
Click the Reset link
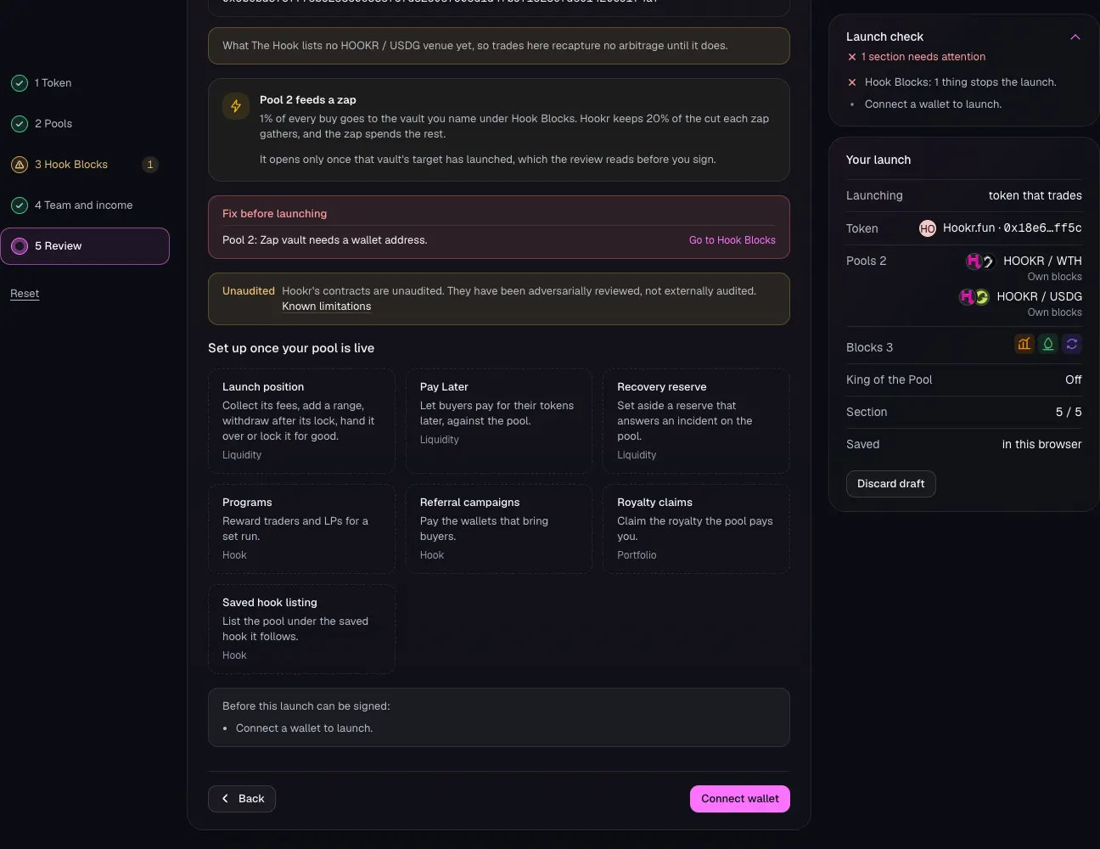[x=25, y=294]
